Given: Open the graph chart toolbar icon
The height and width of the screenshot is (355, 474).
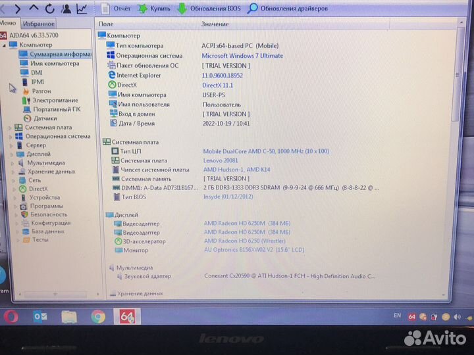Looking at the screenshot, I should pyautogui.click(x=82, y=9).
